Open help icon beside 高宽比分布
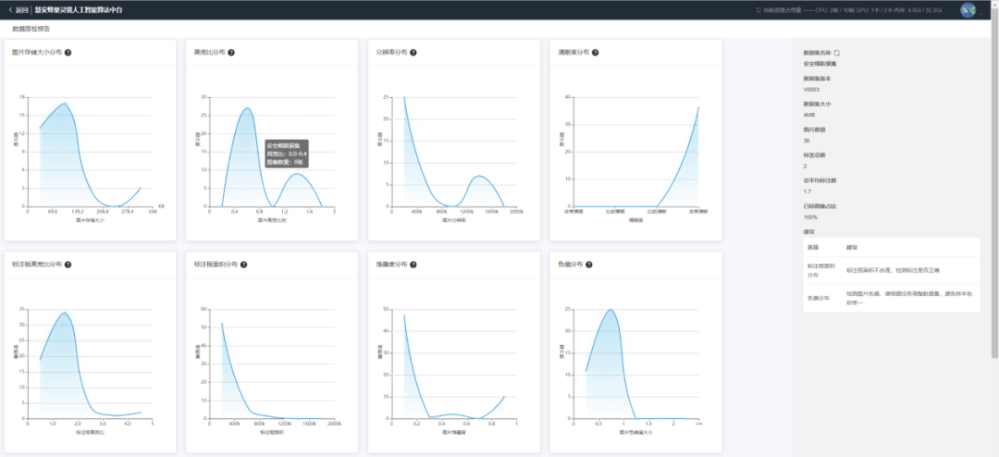Image resolution: width=999 pixels, height=457 pixels. pos(231,53)
